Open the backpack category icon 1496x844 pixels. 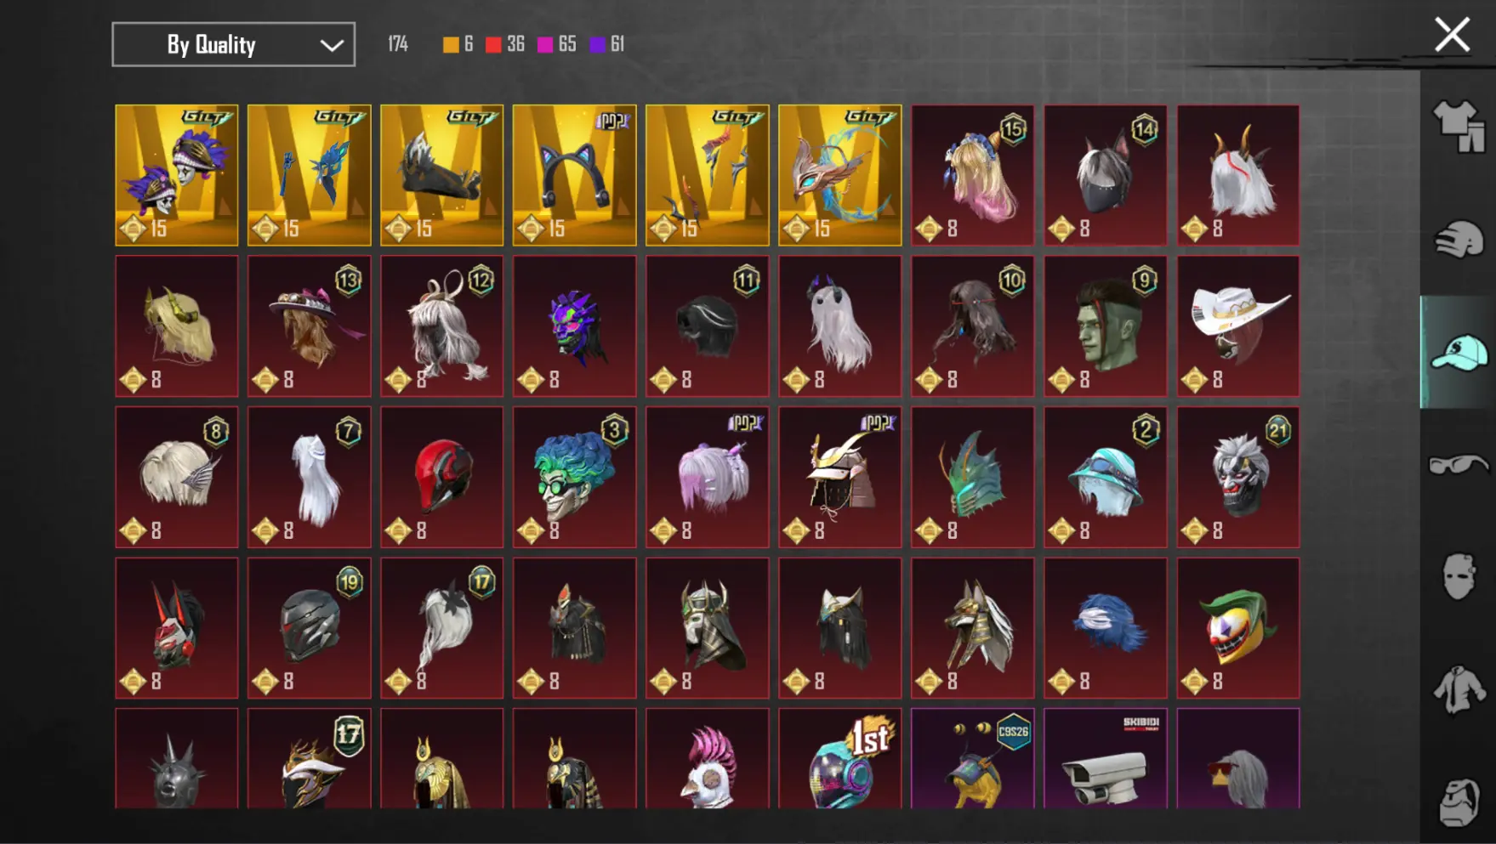tap(1459, 801)
